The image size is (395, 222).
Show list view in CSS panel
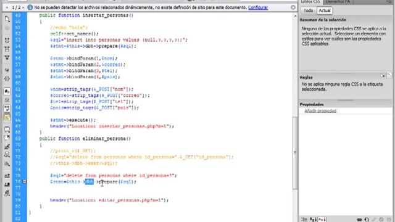click(313, 220)
